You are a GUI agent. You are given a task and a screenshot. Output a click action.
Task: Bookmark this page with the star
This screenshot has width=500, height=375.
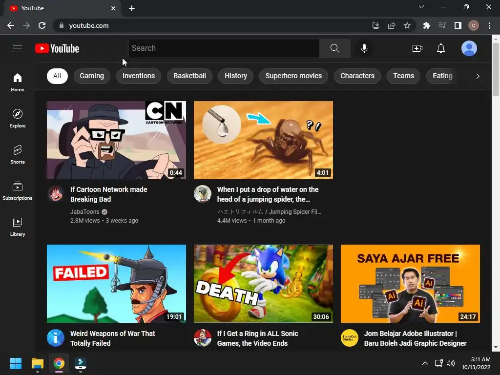[x=407, y=25]
